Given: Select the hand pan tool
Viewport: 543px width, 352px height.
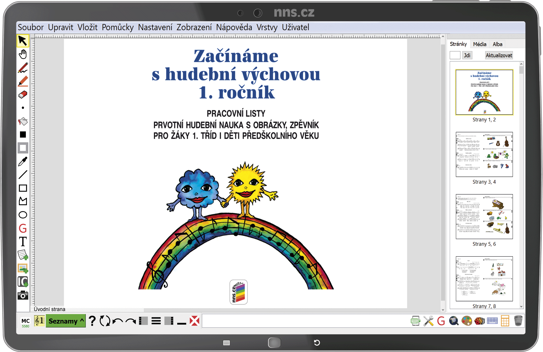Looking at the screenshot, I should pyautogui.click(x=23, y=54).
